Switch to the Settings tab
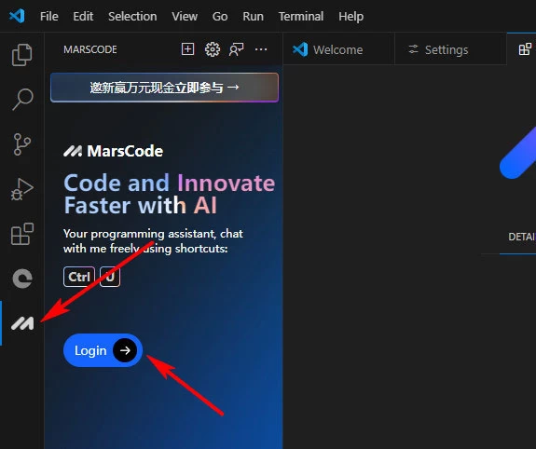This screenshot has height=449, width=536. point(450,49)
